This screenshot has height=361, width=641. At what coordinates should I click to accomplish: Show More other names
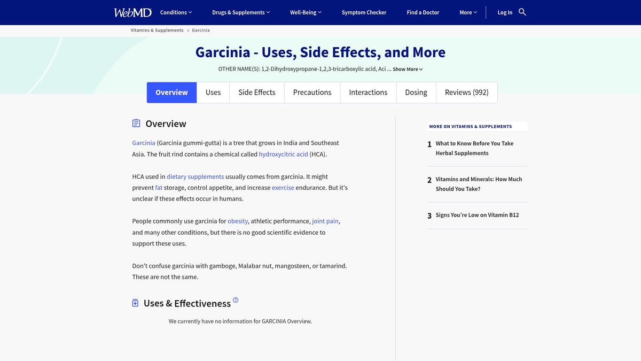(408, 69)
